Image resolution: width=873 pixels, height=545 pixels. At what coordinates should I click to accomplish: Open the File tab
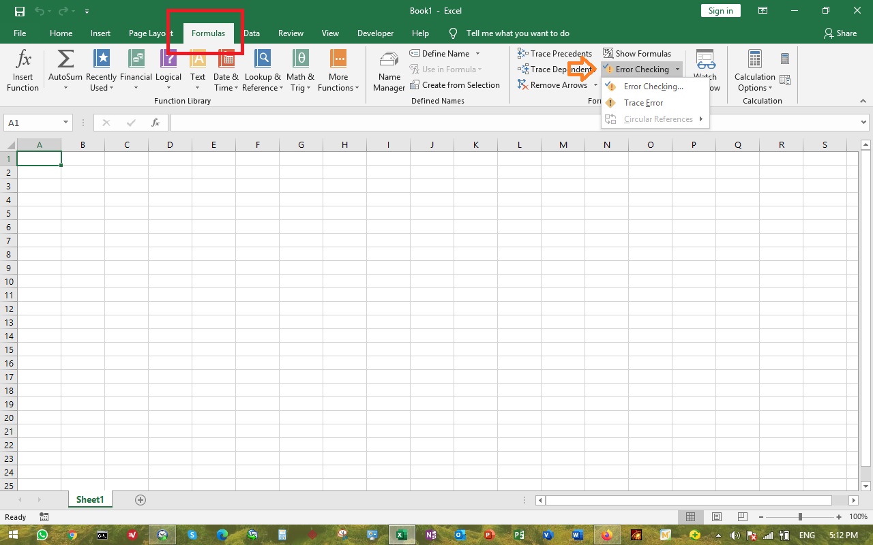(20, 33)
